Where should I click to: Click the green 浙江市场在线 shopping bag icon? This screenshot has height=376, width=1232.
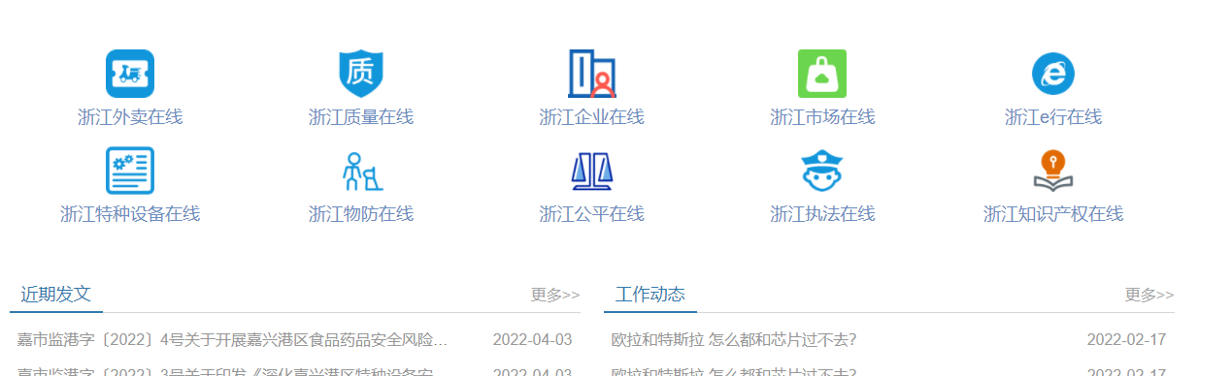click(822, 74)
